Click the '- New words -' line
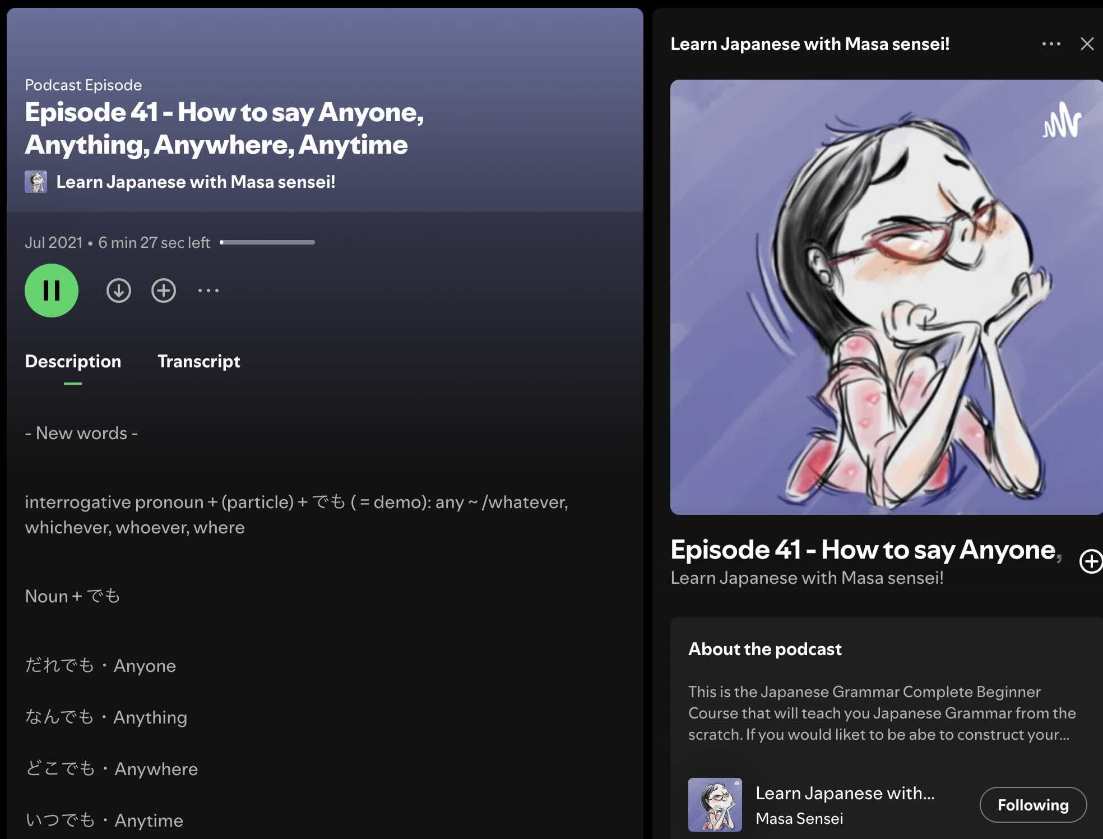 click(x=81, y=433)
